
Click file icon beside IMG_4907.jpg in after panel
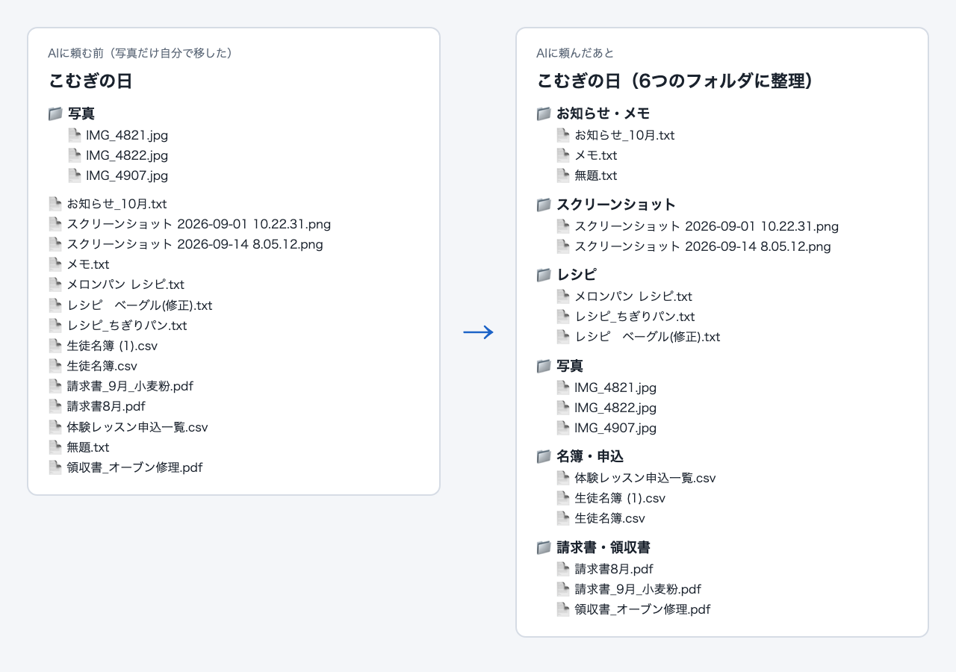coord(563,428)
